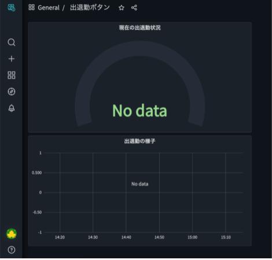This screenshot has height=260, width=272.
Task: Click the gauge arc in the top panel
Action: click(x=139, y=49)
